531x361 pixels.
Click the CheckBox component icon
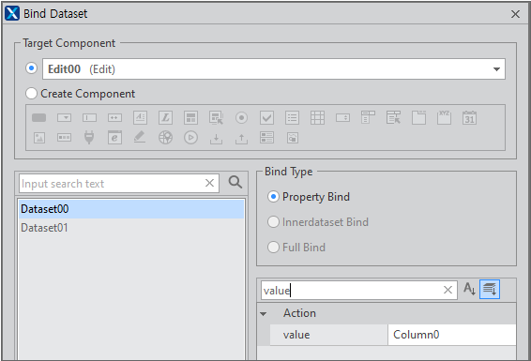(x=266, y=118)
